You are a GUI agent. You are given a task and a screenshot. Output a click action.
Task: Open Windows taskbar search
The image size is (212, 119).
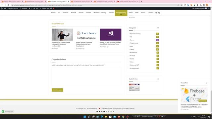coord(89,117)
